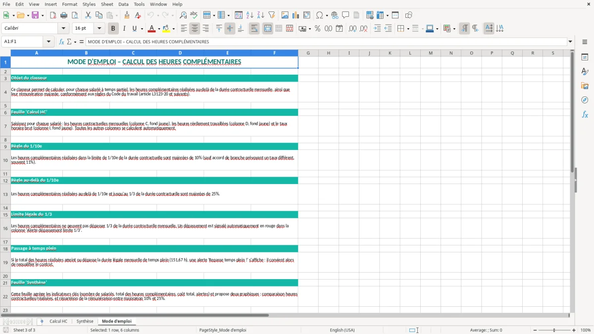Viewport: 594px width, 334px height.
Task: Apply the red Font Color
Action: point(151,29)
